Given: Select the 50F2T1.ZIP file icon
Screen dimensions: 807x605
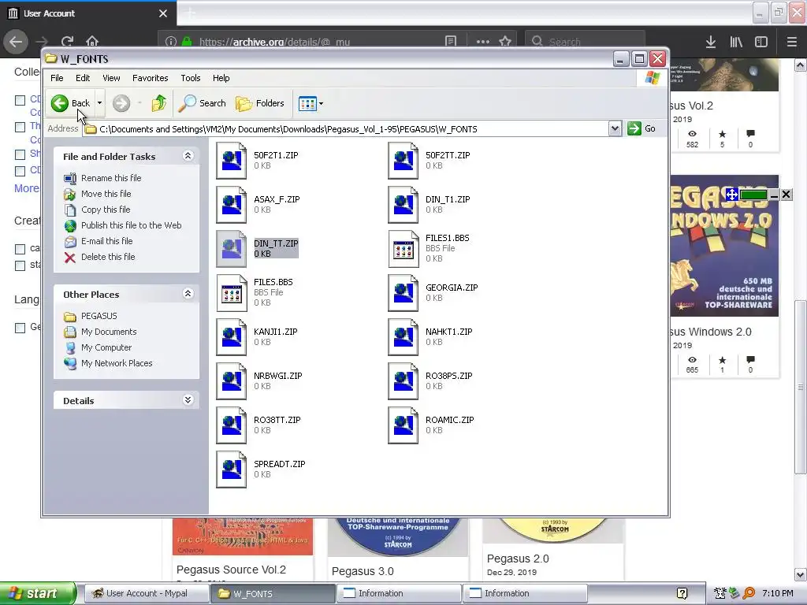Looking at the screenshot, I should point(231,161).
